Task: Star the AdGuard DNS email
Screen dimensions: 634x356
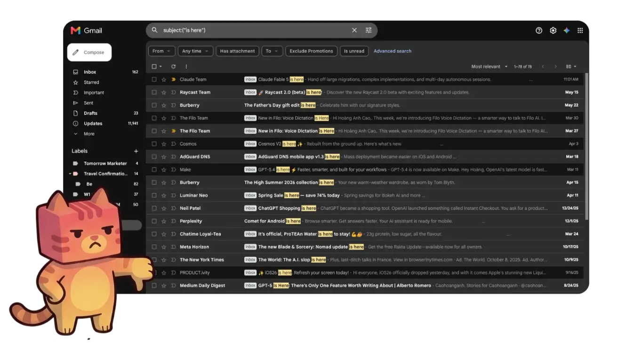Action: pos(164,157)
